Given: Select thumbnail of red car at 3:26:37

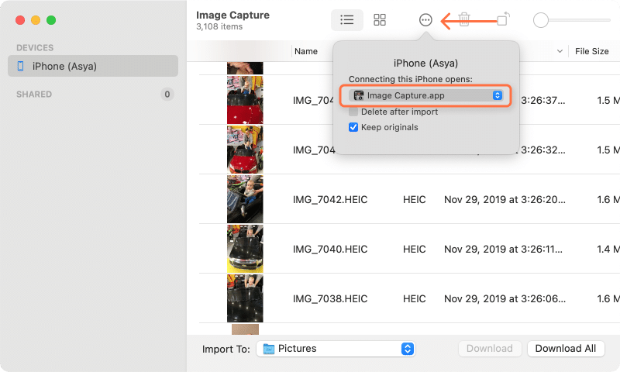Looking at the screenshot, I should [x=245, y=100].
